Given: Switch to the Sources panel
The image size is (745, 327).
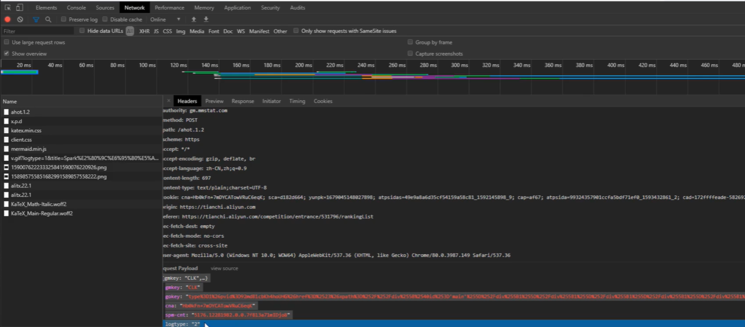Looking at the screenshot, I should pos(105,7).
